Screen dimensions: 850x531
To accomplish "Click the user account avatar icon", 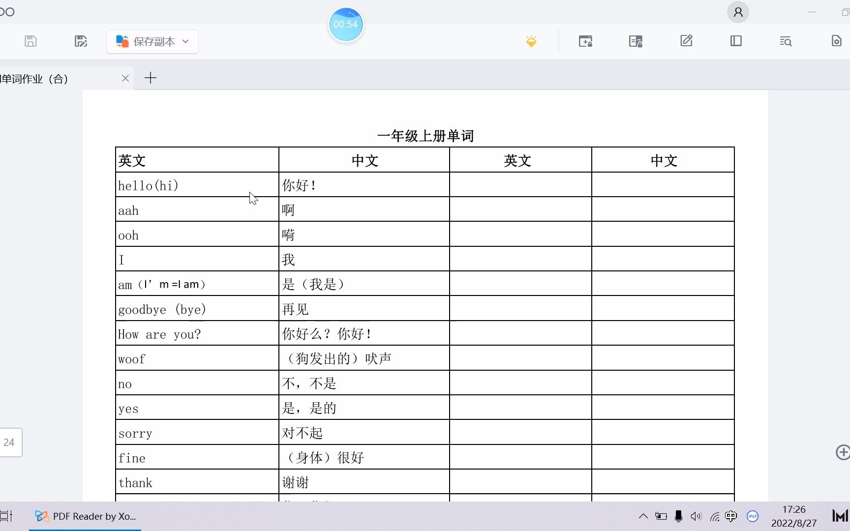I will click(x=738, y=12).
